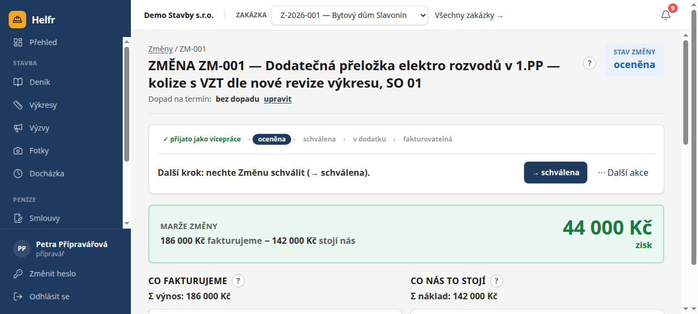Screen dimensions: 698x314
Task: Follow the Všechny zakázky link
Action: pyautogui.click(x=469, y=15)
